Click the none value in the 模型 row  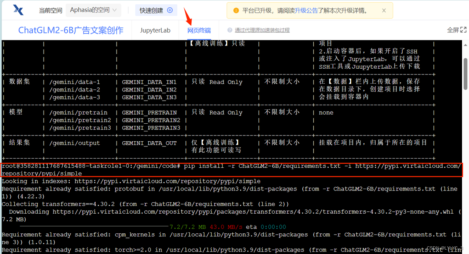point(326,113)
